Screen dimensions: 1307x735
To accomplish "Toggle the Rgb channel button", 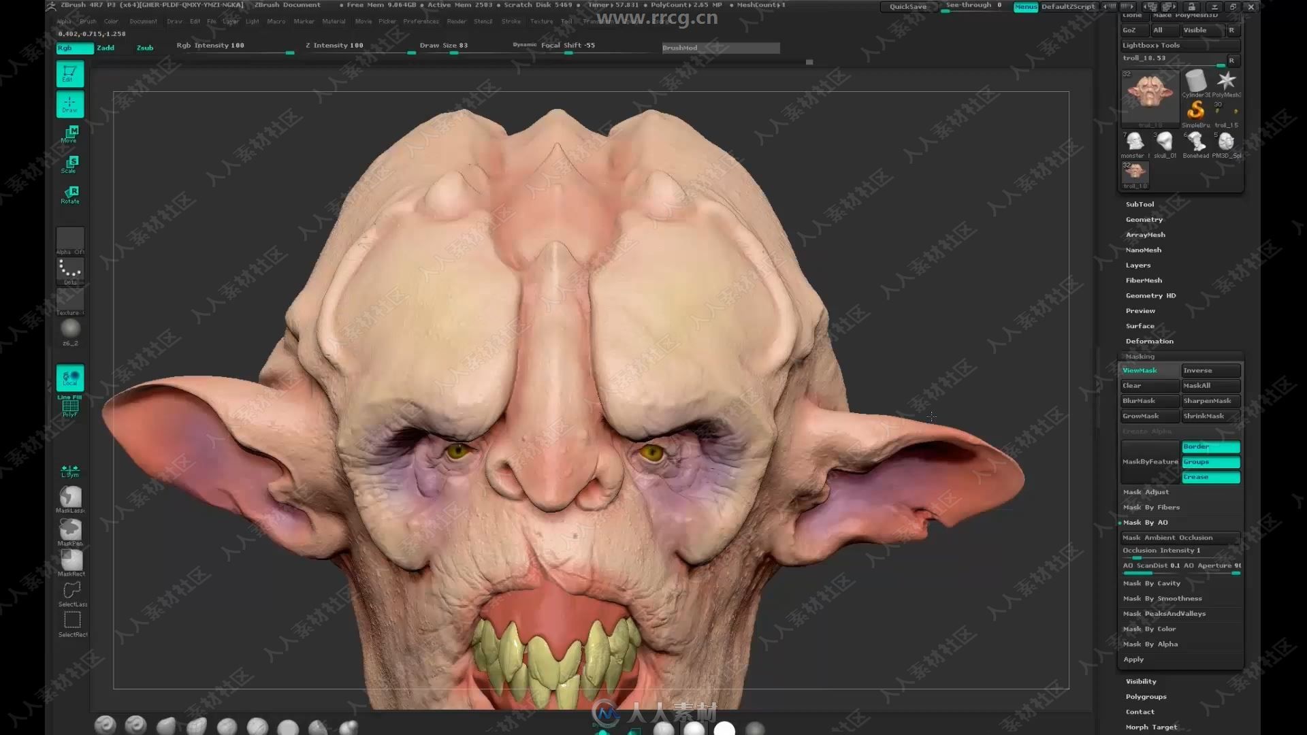I will [75, 48].
